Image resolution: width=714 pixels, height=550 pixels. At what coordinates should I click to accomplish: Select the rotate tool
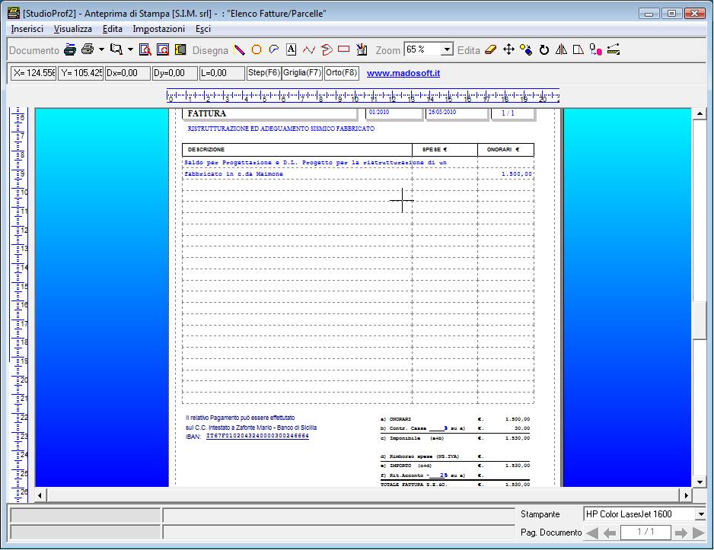point(544,49)
